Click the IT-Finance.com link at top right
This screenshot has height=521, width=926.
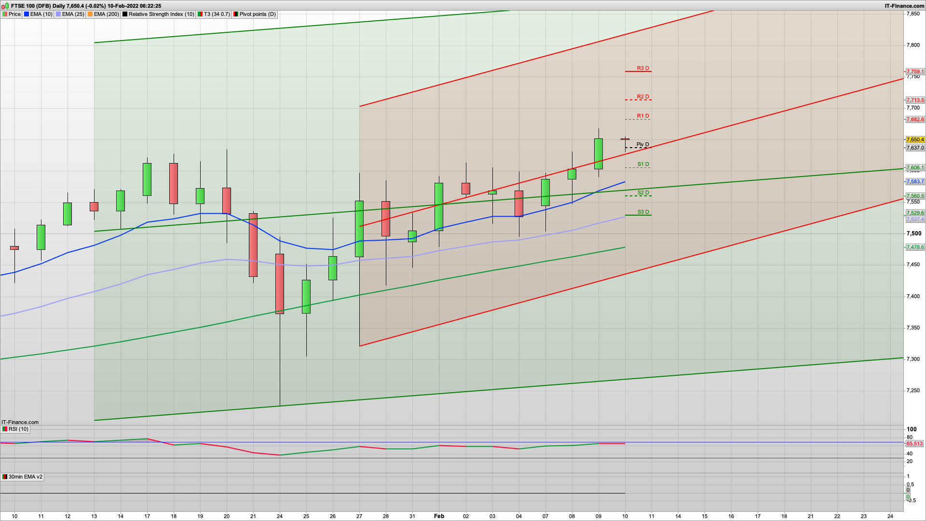tap(905, 6)
